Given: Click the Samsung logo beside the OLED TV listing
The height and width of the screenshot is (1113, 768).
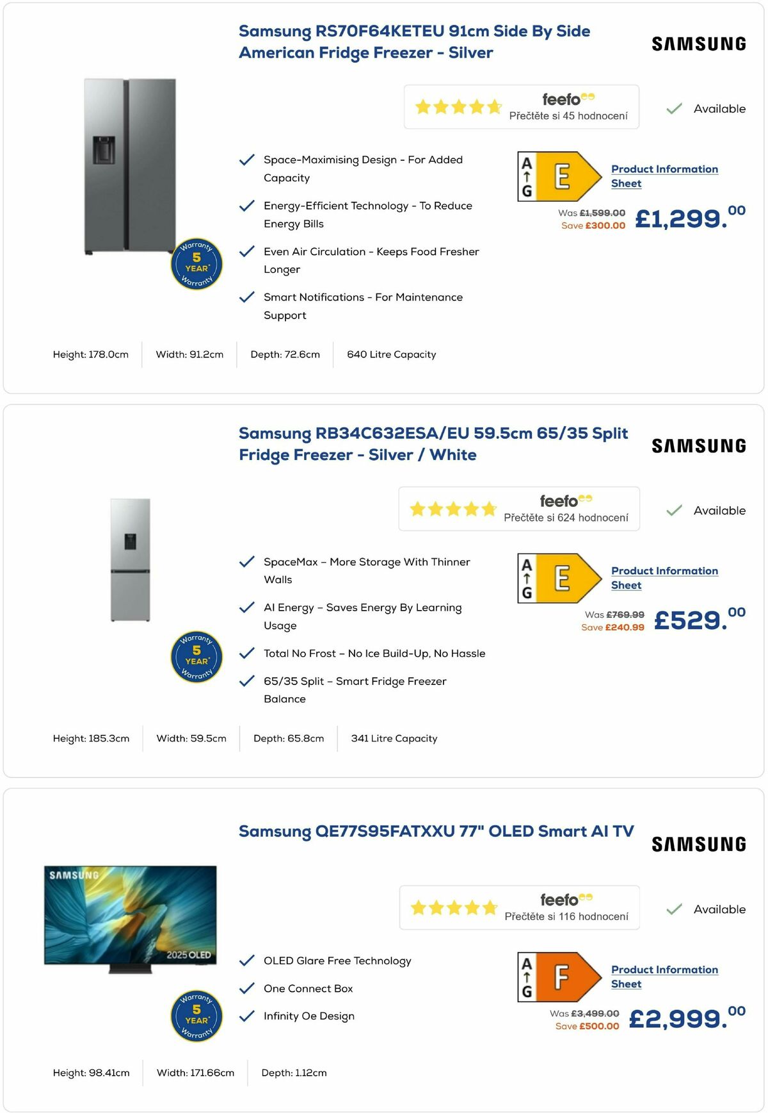Looking at the screenshot, I should pyautogui.click(x=698, y=845).
